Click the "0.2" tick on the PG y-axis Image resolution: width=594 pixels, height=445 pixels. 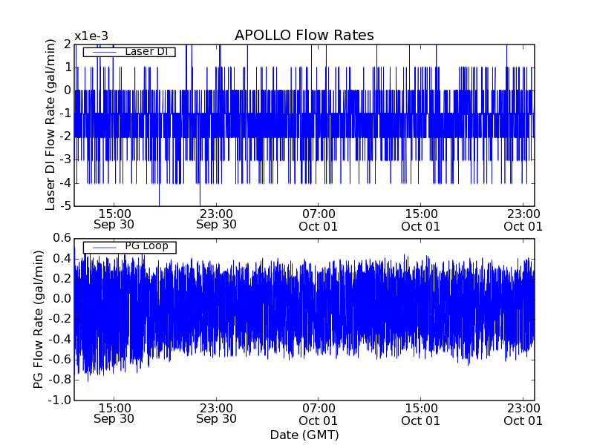(62, 279)
